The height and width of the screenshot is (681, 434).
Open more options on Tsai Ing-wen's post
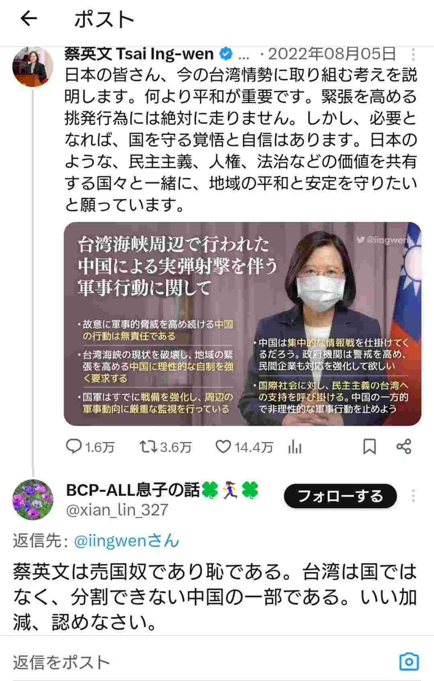[413, 54]
